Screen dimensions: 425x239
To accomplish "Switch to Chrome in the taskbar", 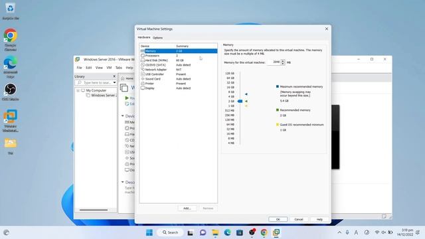I will tap(264, 232).
